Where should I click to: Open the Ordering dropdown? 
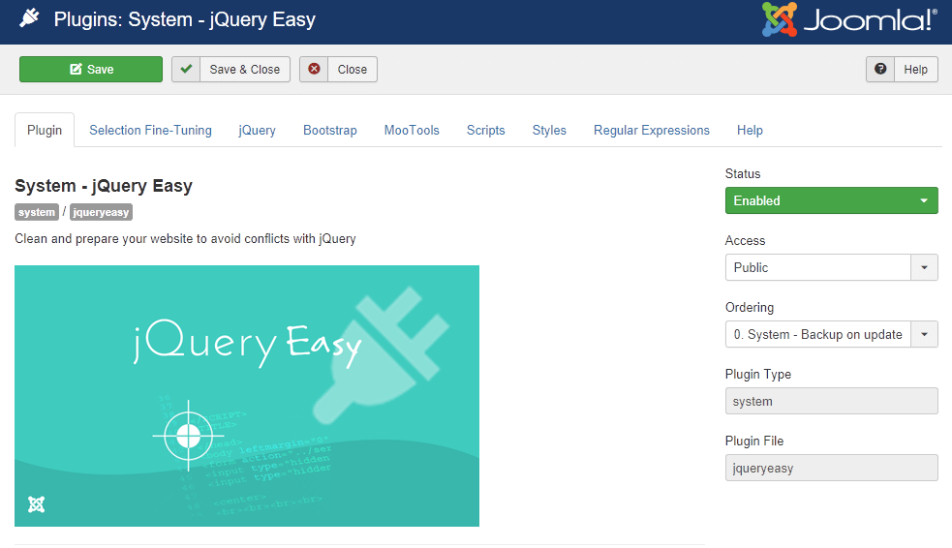[x=831, y=334]
